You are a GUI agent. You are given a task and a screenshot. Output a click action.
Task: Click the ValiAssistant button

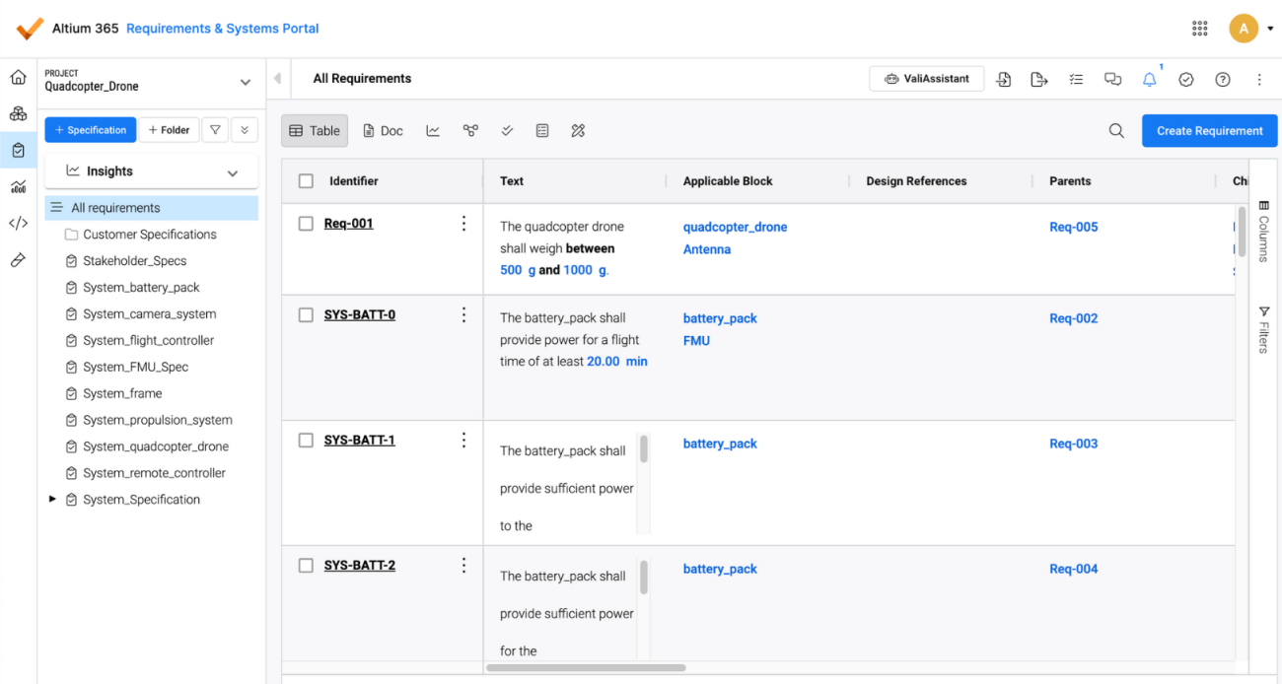[927, 79]
